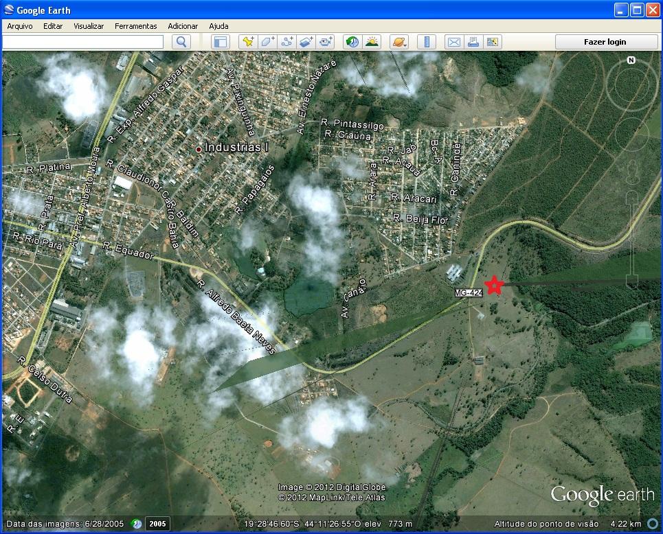
Task: Click the R. Platina street label
Action: tap(49, 168)
